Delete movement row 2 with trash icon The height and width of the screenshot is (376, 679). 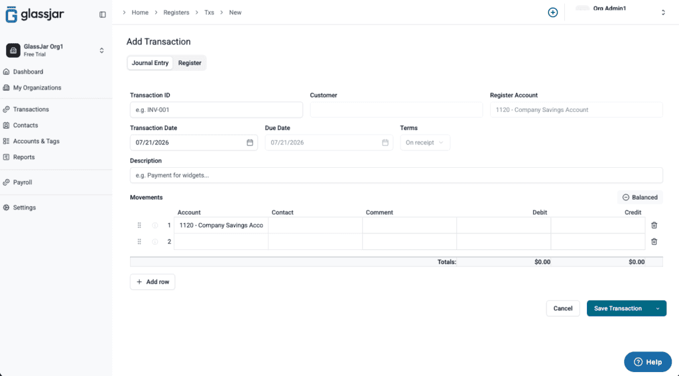654,241
